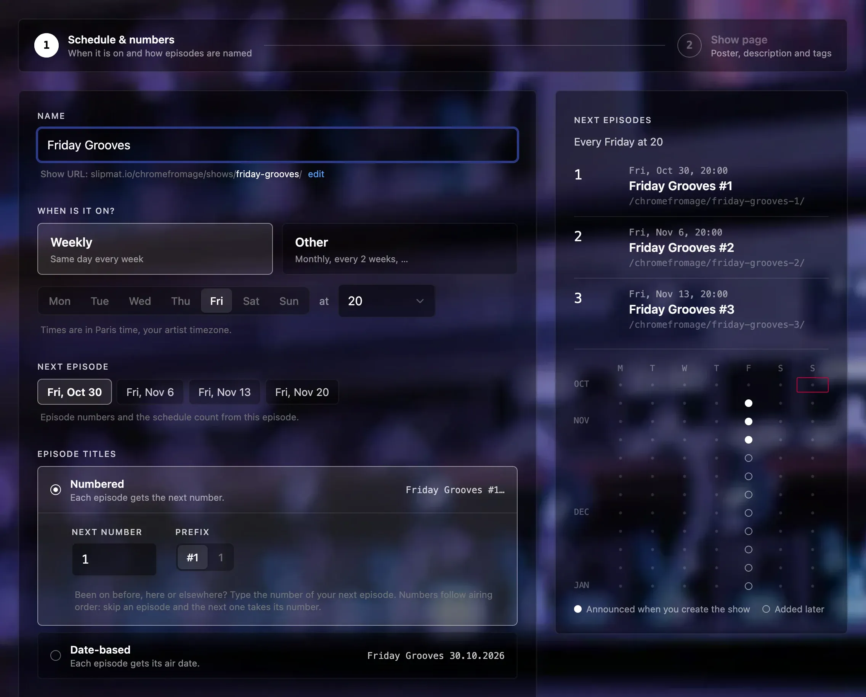Select Sat as the weekday
The image size is (866, 697).
click(x=251, y=301)
